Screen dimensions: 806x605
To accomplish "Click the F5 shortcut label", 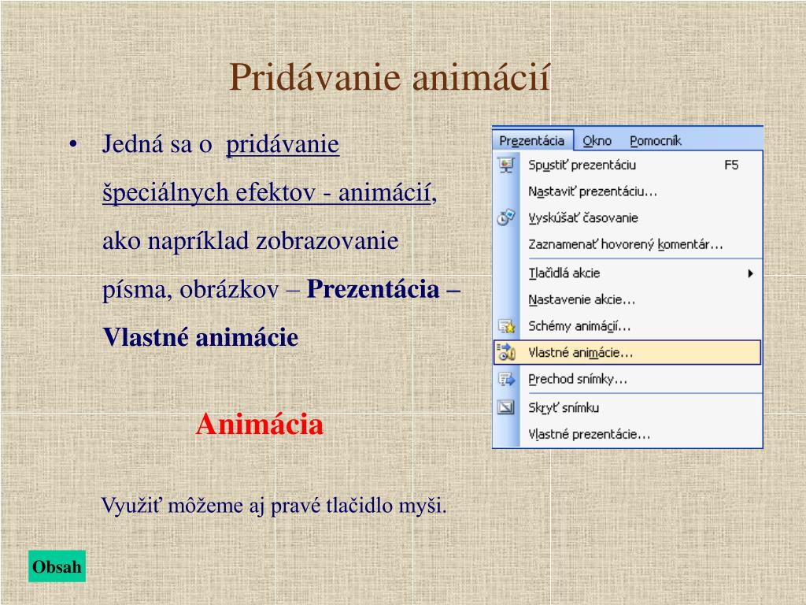I will coord(731,165).
